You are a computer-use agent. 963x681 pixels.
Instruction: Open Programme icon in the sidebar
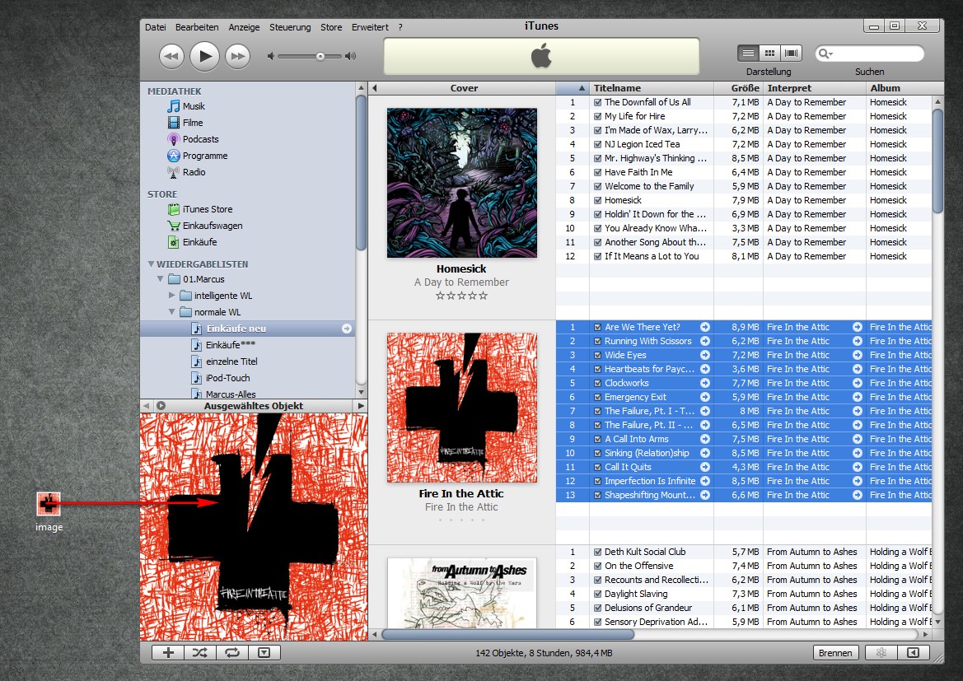click(174, 156)
